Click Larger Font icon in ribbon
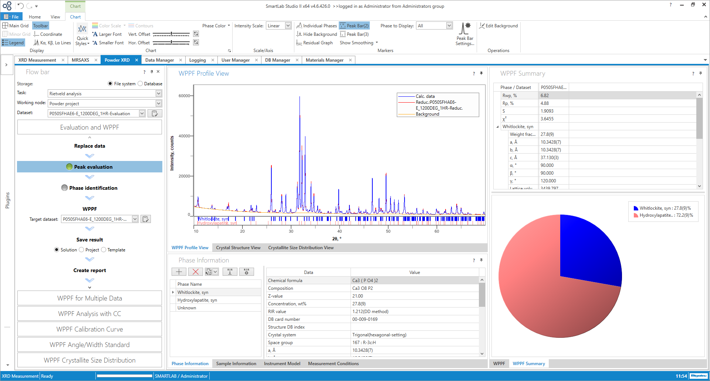 tap(107, 34)
